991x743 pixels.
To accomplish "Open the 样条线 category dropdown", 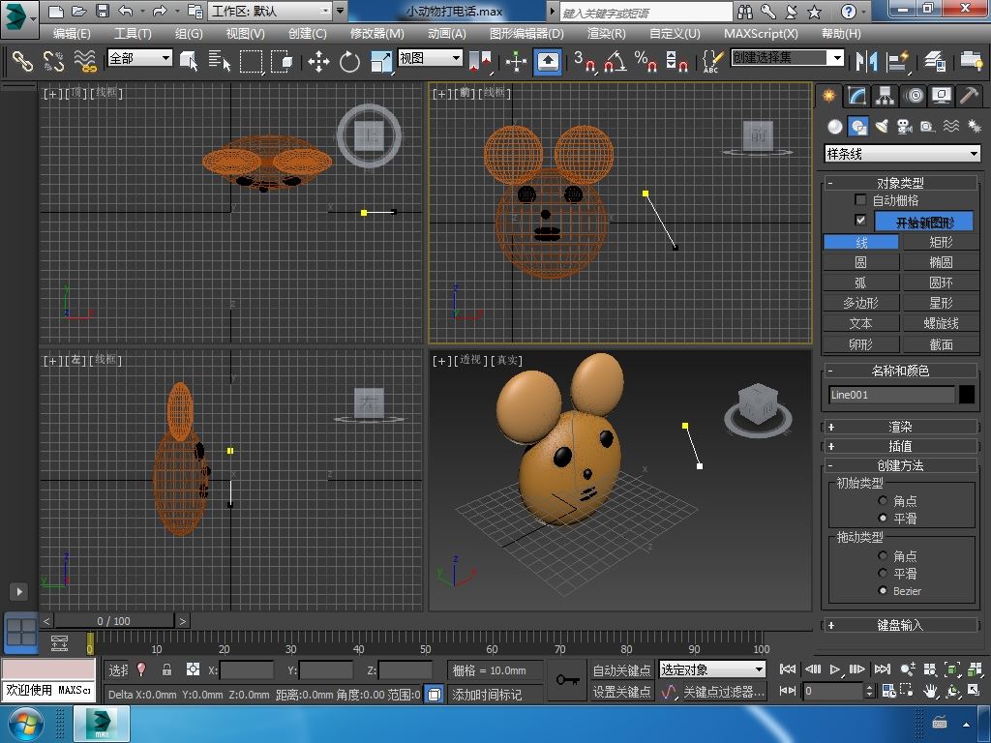I will tap(903, 154).
